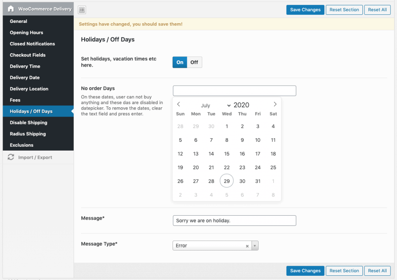Expand the Message Type dropdown arrow
This screenshot has height=280, width=397.
point(255,246)
